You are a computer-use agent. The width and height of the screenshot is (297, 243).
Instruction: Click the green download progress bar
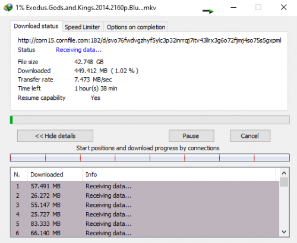[x=150, y=120]
